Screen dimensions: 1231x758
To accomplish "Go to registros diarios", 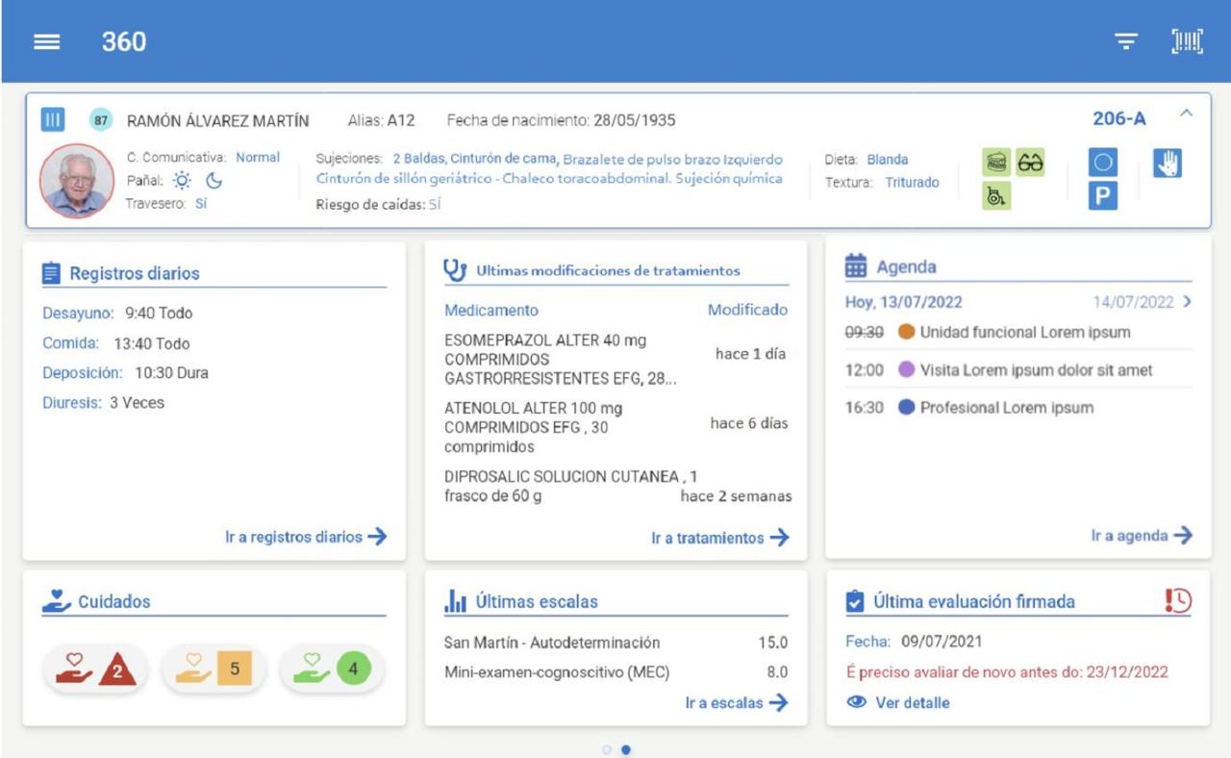I will [x=306, y=537].
